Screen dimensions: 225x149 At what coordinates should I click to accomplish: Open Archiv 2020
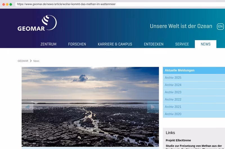click(x=194, y=114)
